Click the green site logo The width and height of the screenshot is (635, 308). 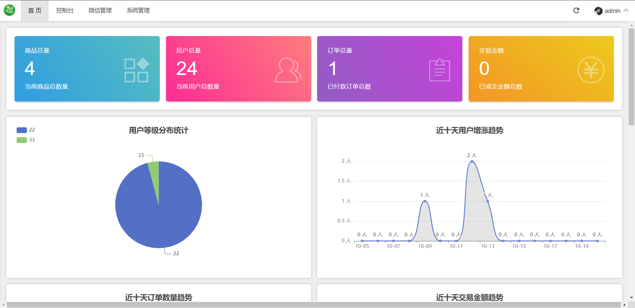(x=9, y=10)
